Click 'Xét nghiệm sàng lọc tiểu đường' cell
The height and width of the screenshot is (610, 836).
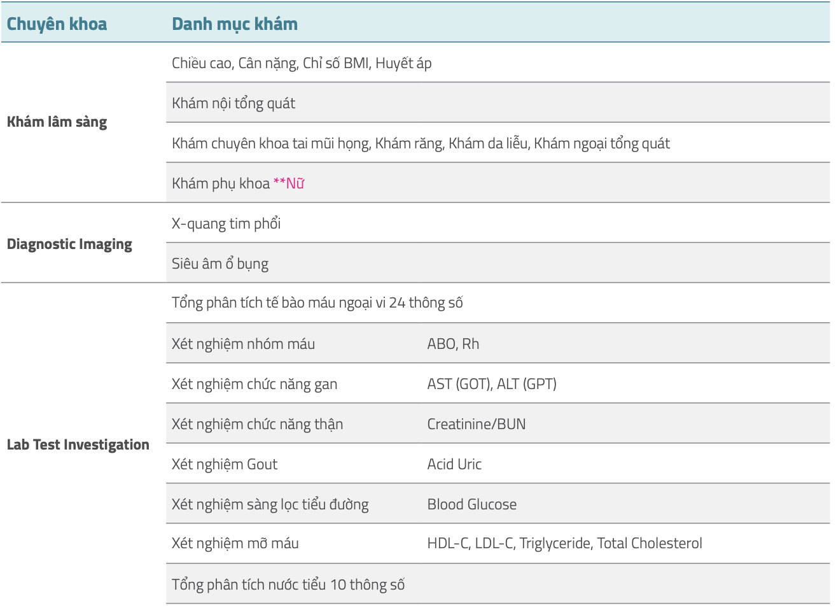click(x=270, y=504)
